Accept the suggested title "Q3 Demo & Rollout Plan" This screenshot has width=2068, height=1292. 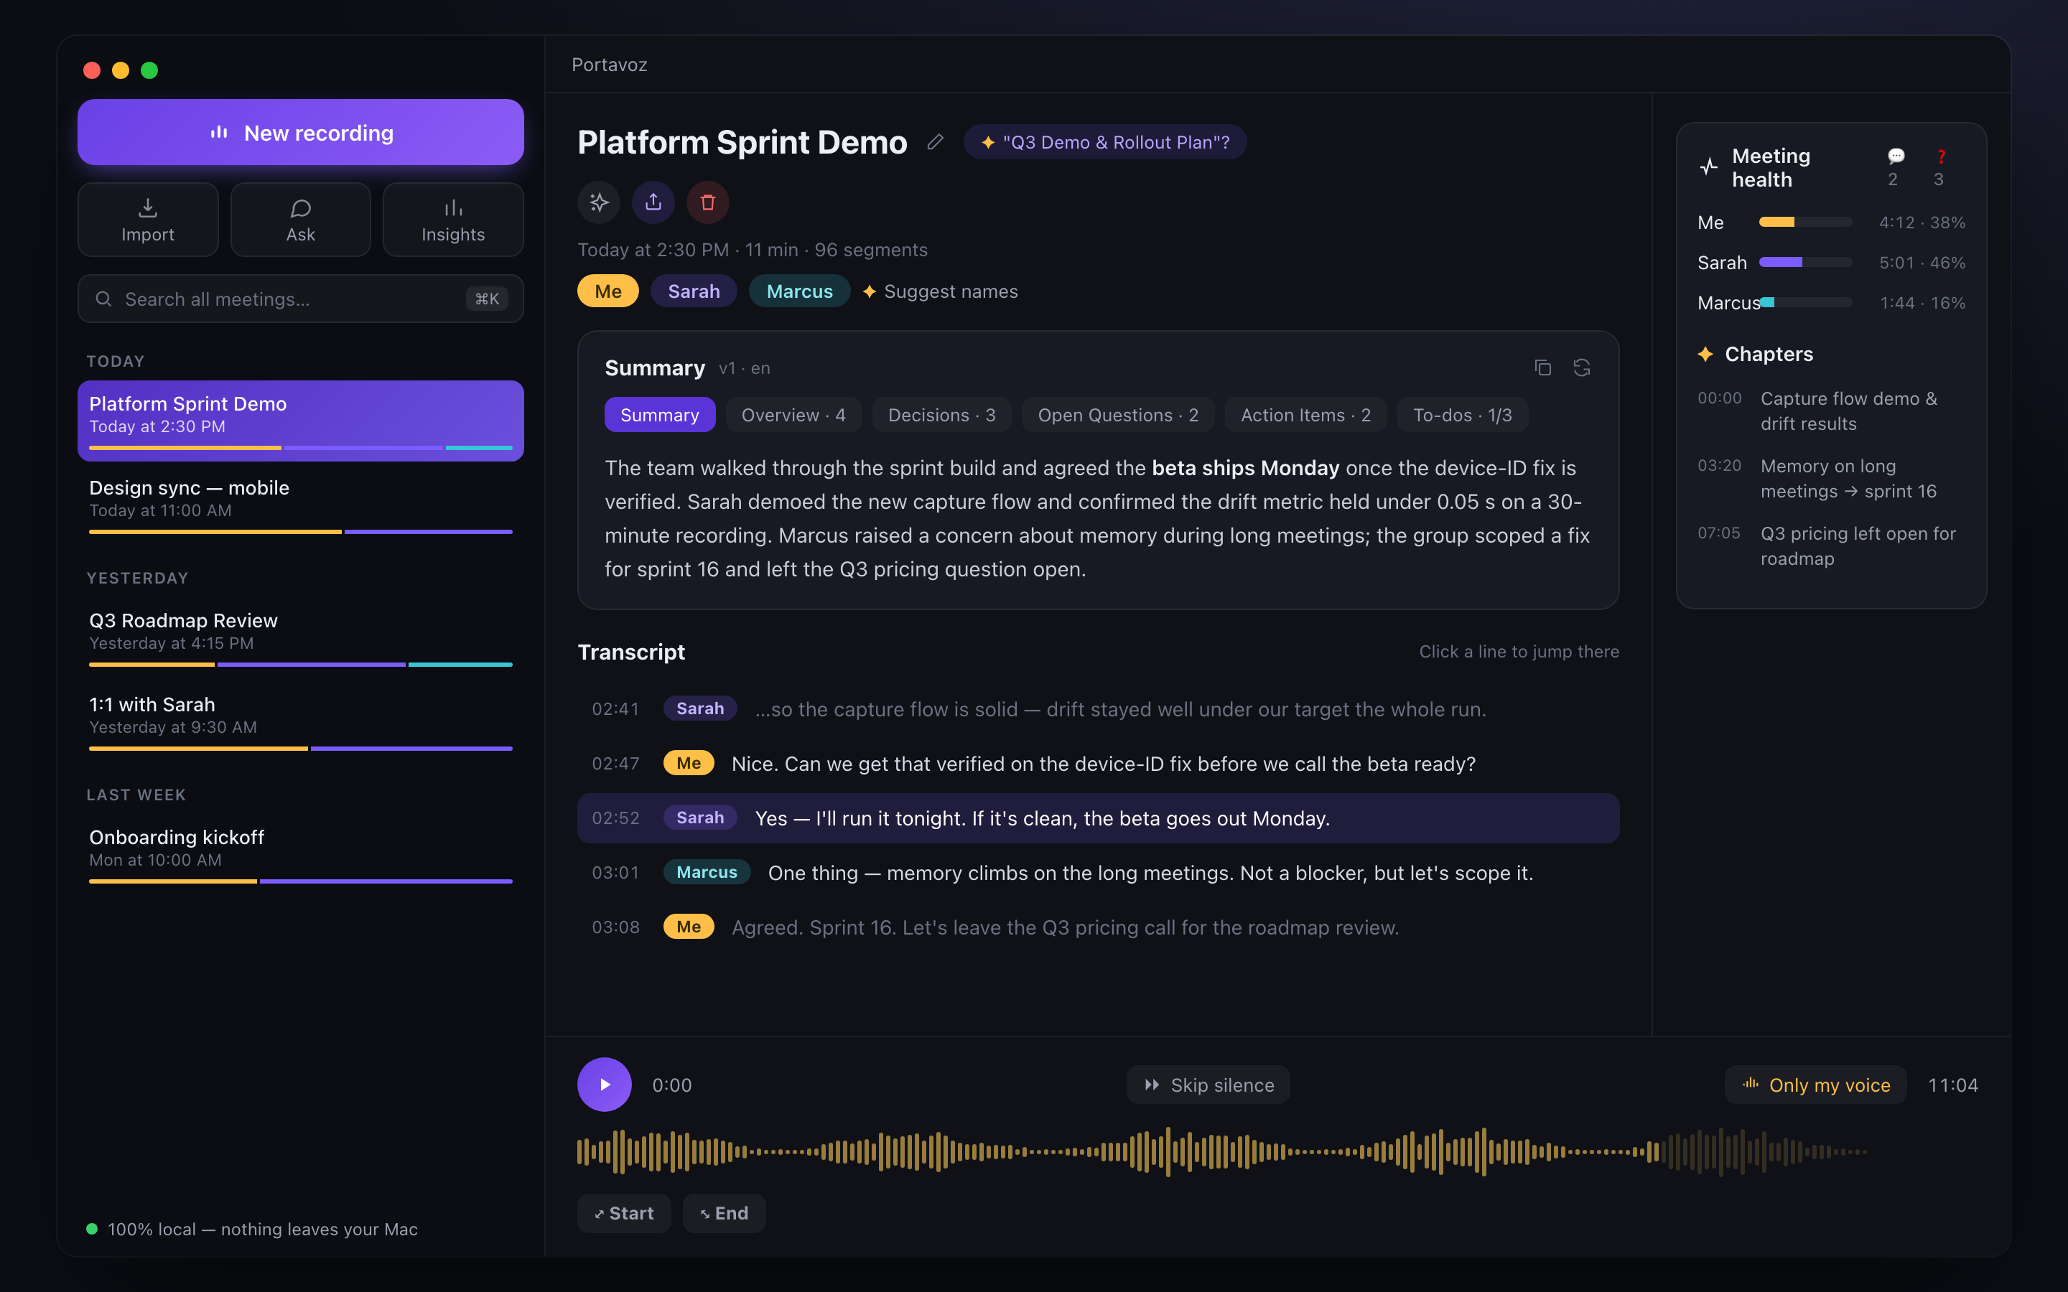click(x=1105, y=142)
